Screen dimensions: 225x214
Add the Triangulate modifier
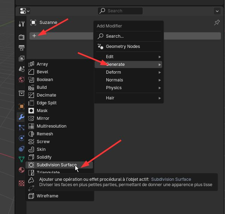click(59, 172)
